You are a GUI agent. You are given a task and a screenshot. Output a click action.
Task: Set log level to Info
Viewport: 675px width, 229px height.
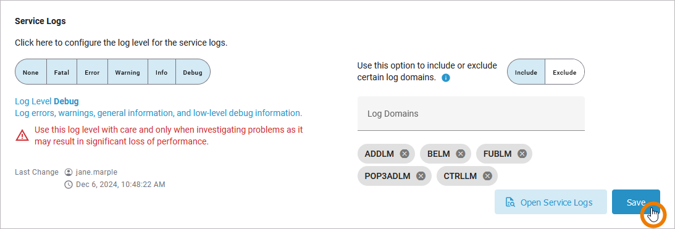click(x=161, y=72)
